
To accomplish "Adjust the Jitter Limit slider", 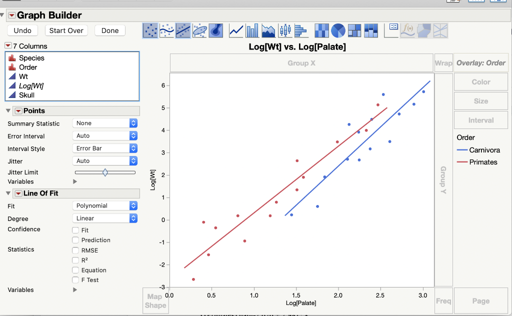I will 105,172.
